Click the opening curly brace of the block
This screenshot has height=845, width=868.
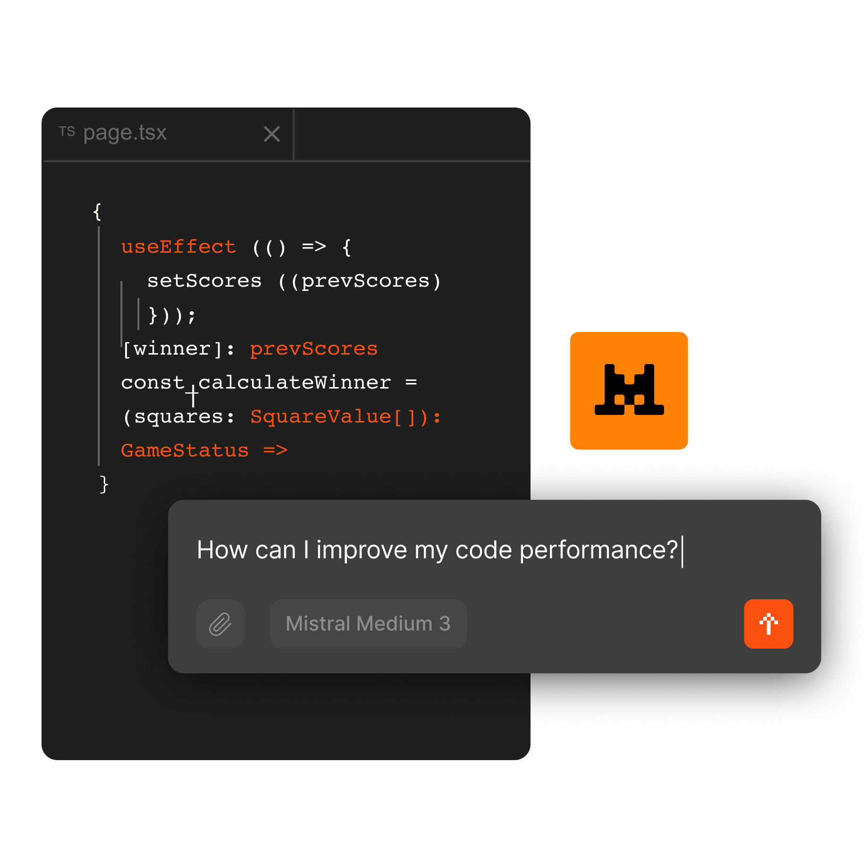pos(97,211)
